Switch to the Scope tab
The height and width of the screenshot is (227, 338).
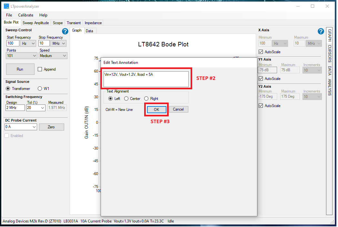(x=58, y=23)
